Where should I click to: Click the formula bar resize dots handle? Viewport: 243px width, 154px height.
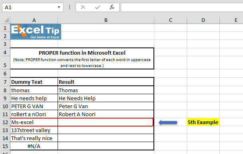(70, 7)
